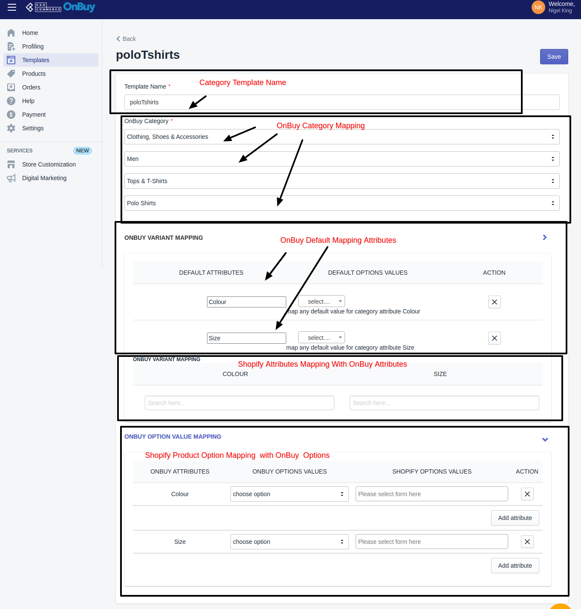The height and width of the screenshot is (609, 581).
Task: Click the Colour Shopify options values field
Action: pos(432,494)
